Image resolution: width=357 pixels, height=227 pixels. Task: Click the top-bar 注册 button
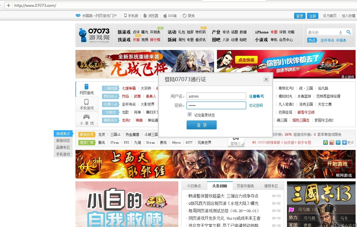312,16
